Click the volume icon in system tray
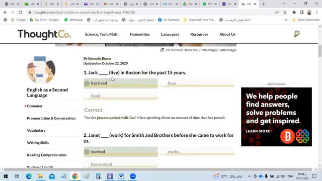This screenshot has width=322, height=181. click(283, 176)
